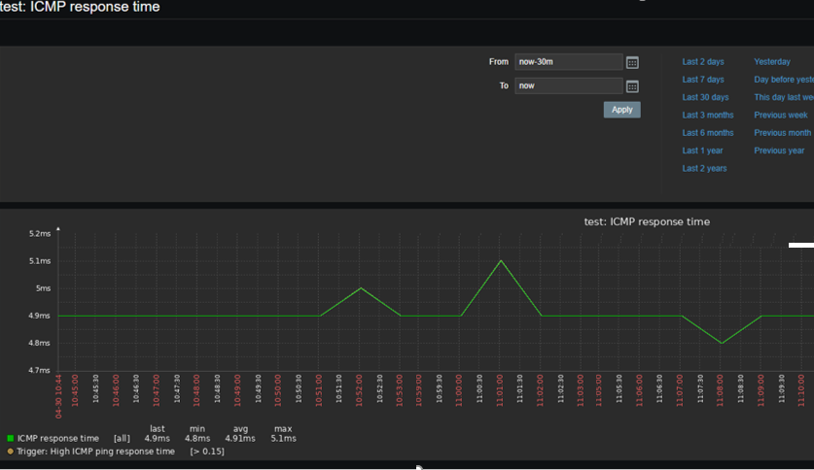The height and width of the screenshot is (470, 814).
Task: Click green ICMP response time legend swatch
Action: point(11,439)
